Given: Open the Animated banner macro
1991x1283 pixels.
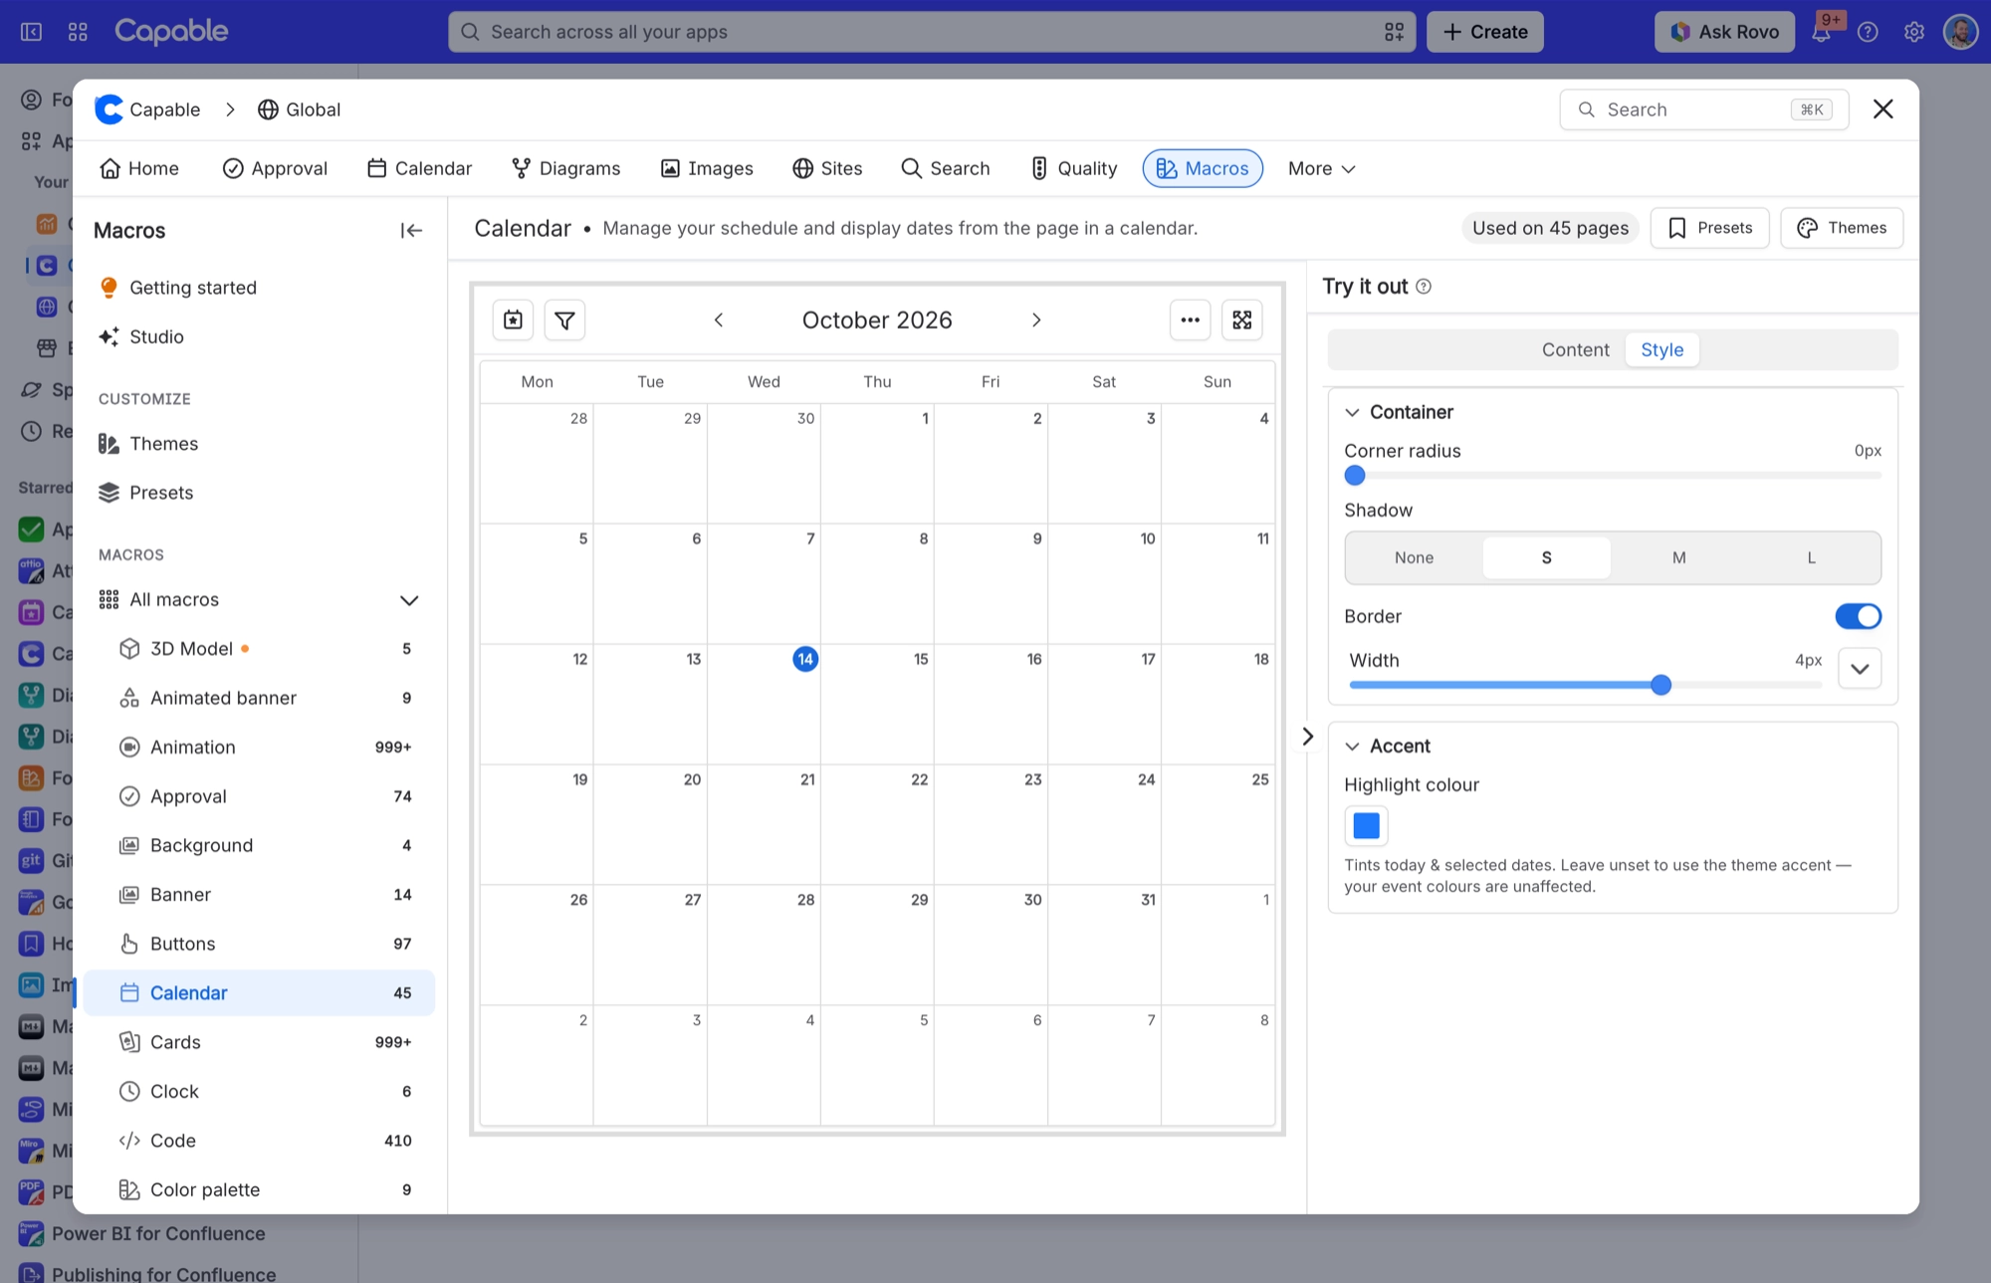Looking at the screenshot, I should tap(259, 698).
